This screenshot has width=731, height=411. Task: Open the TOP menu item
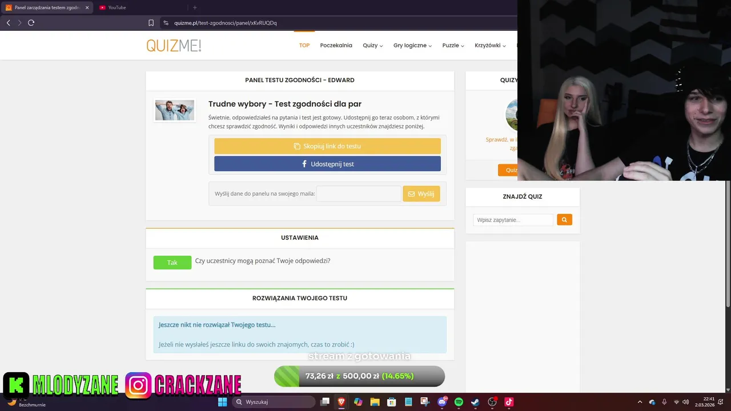tap(304, 45)
